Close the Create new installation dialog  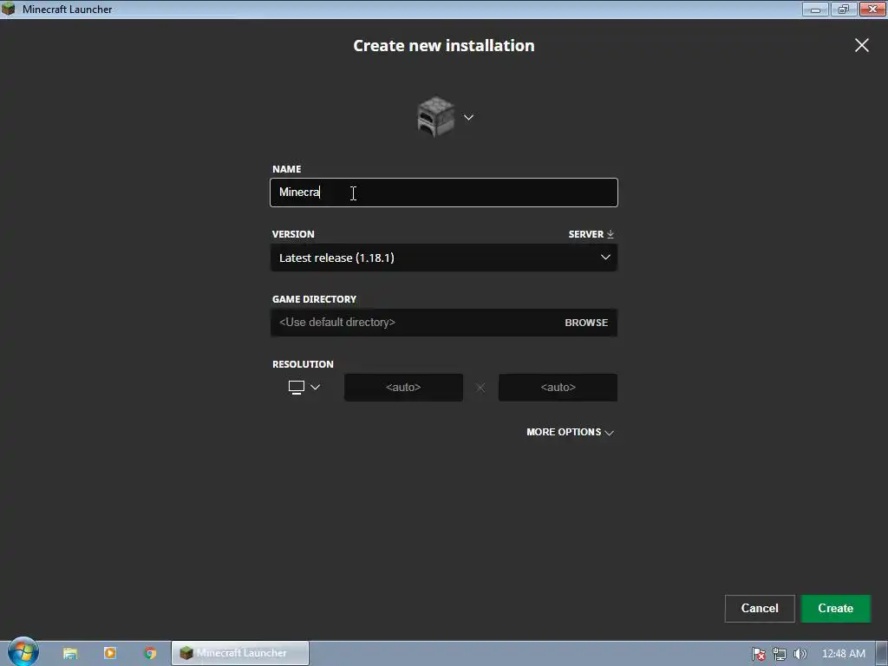(861, 45)
